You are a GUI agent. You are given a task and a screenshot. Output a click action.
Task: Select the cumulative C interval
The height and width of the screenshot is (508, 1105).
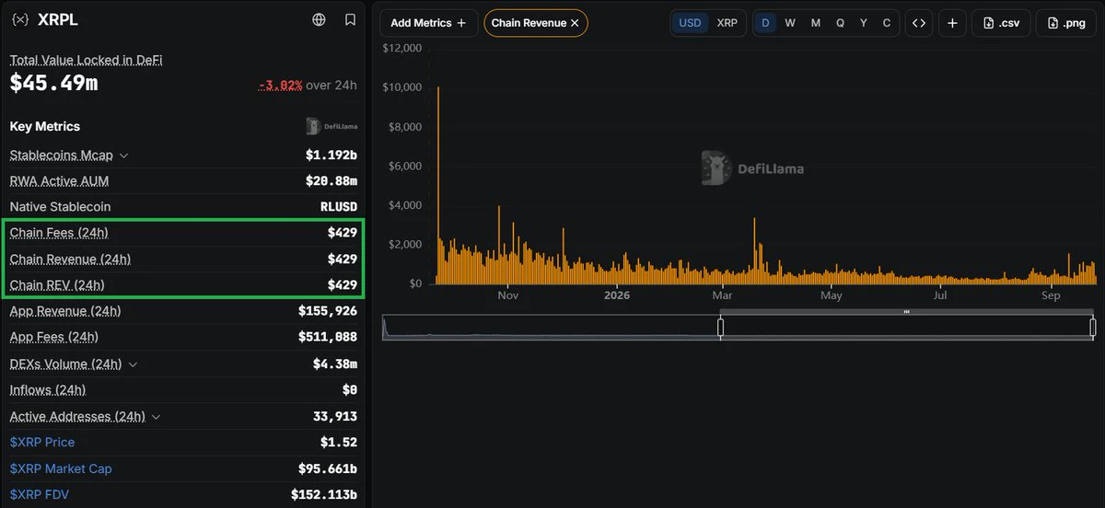887,23
